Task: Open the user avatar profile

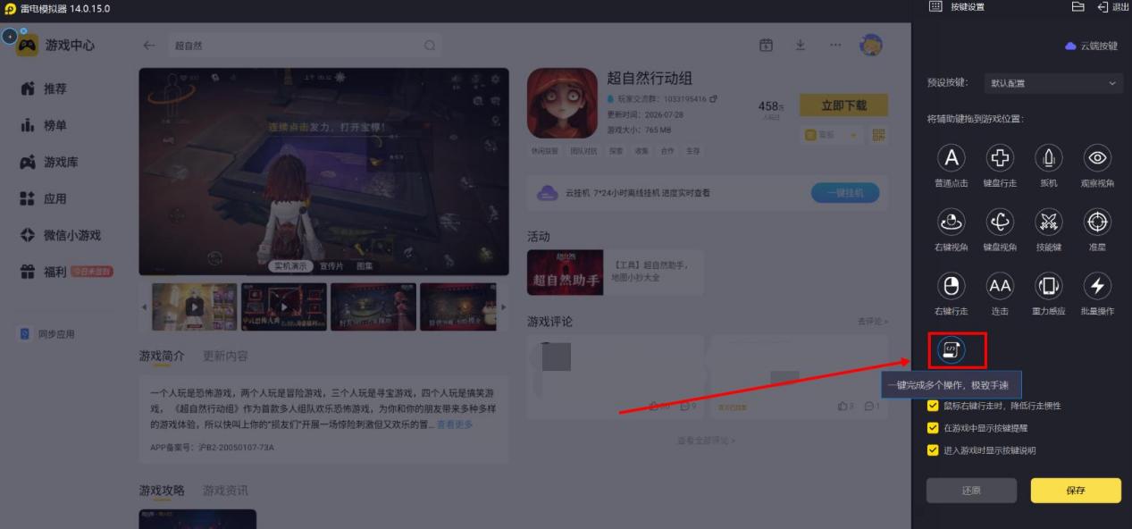Action: pyautogui.click(x=870, y=45)
